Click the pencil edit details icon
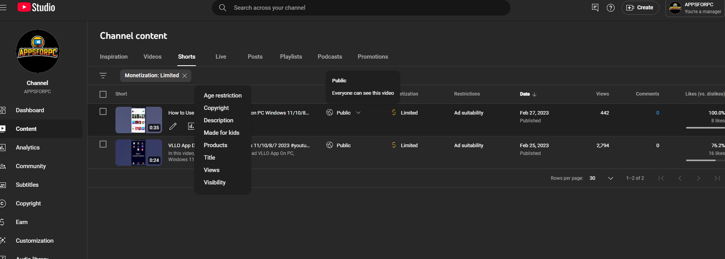The height and width of the screenshot is (259, 725). click(x=173, y=126)
